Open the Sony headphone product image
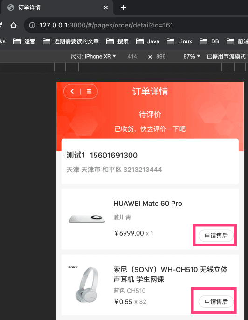The width and height of the screenshot is (248, 320). 87,284
